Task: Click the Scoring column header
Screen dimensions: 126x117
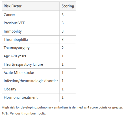Action: coord(68,6)
